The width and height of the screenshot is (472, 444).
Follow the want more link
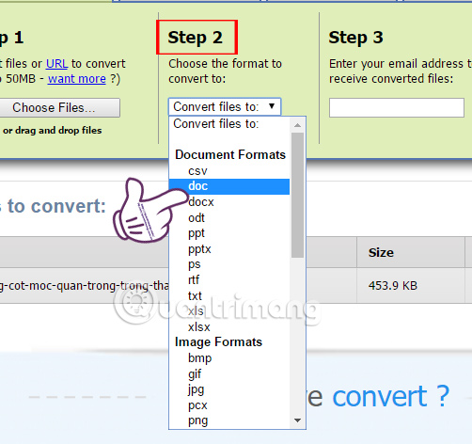77,79
